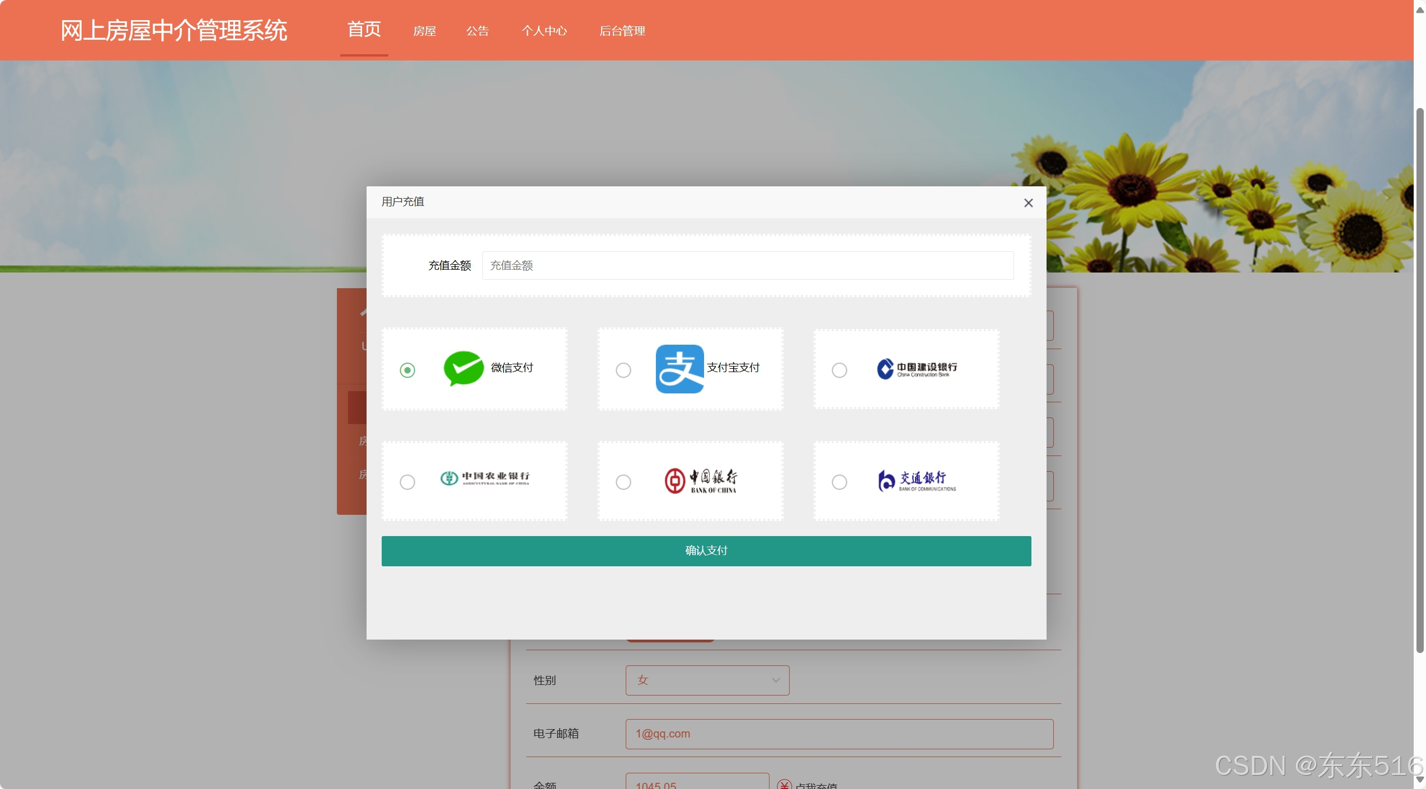Click the Bank of Communications logo

(x=917, y=481)
